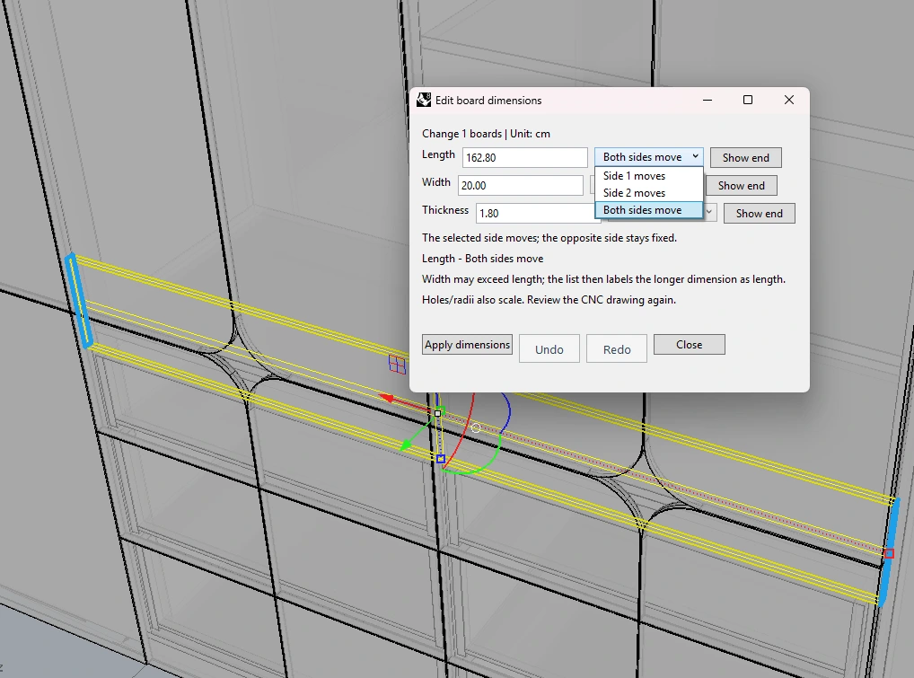The width and height of the screenshot is (914, 678).
Task: Click the 'Length - Both sides move' status text
Action: [483, 259]
